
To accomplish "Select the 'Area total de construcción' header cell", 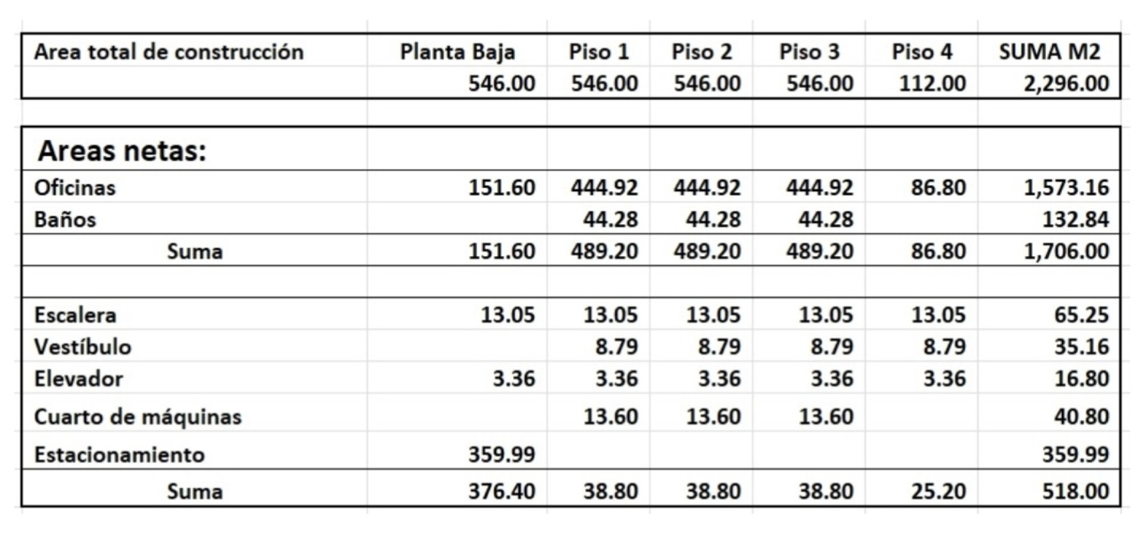I will [194, 51].
